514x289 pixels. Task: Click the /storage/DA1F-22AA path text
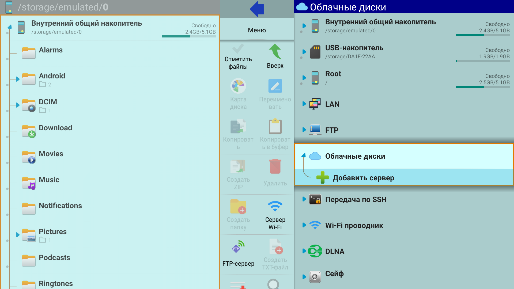(x=350, y=56)
